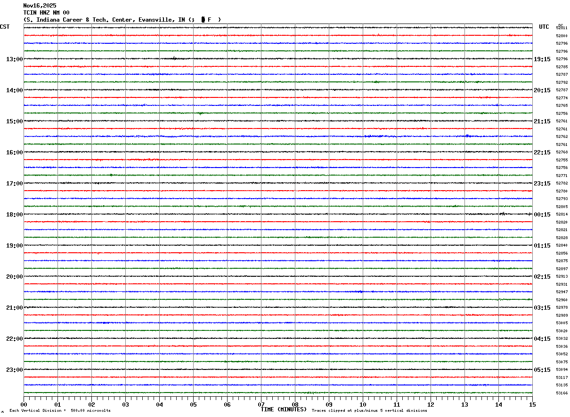Click the "22:15" UTC time label

tap(542, 152)
